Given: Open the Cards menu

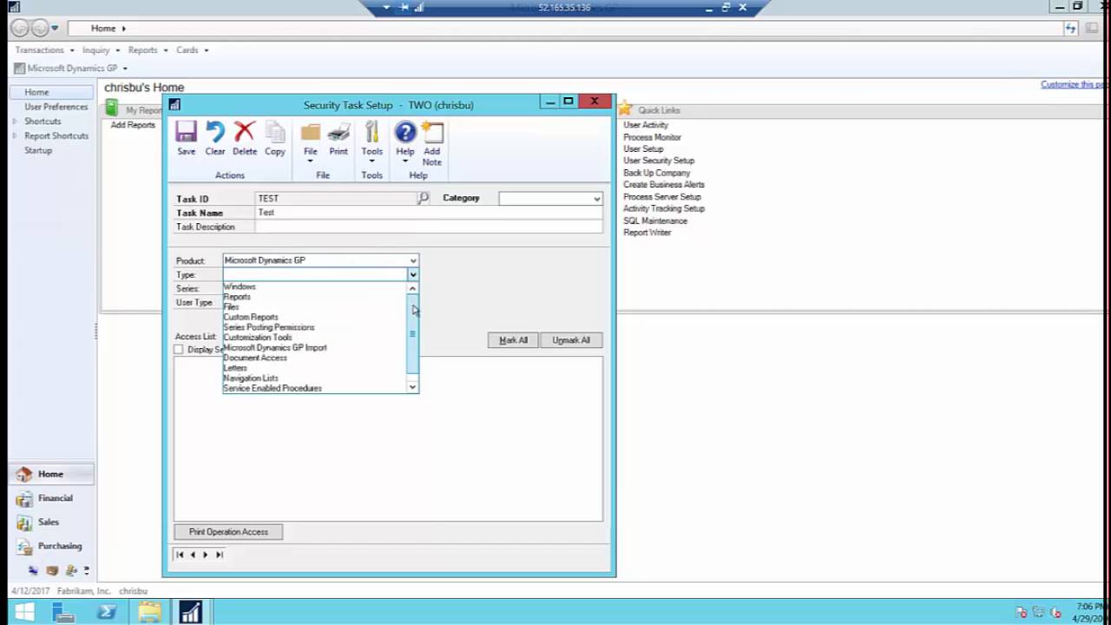Looking at the screenshot, I should [x=192, y=50].
